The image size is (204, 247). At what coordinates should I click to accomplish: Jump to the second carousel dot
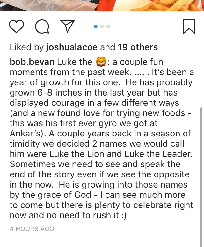(x=102, y=27)
